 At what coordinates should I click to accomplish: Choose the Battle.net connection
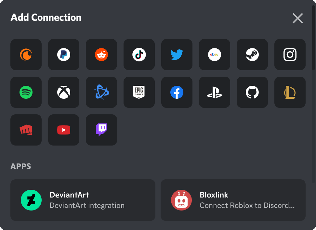101,92
